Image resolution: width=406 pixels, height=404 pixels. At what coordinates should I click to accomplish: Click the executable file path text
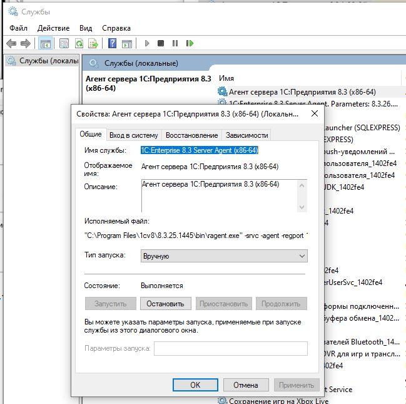tap(196, 236)
